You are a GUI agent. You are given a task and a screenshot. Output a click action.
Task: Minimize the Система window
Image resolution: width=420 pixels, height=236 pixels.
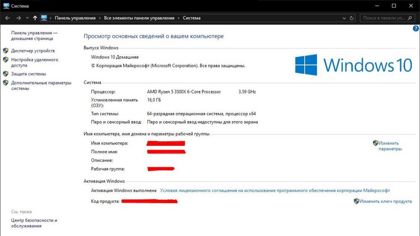(377, 5)
